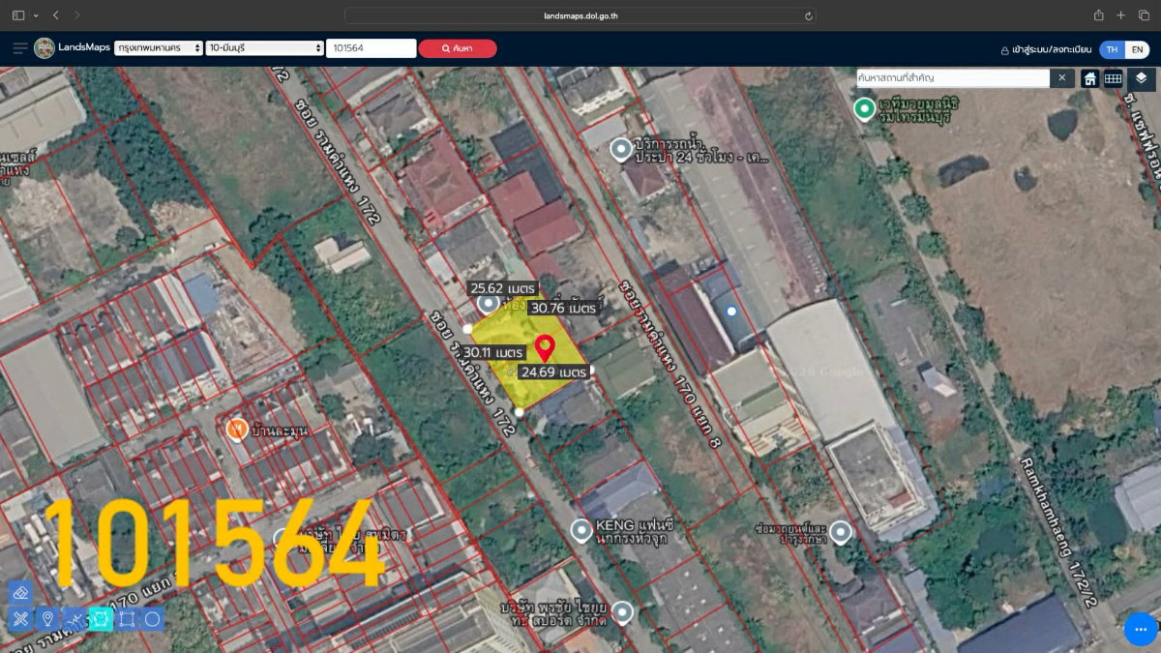
Task: Click the red parcel location pin
Action: (x=545, y=349)
